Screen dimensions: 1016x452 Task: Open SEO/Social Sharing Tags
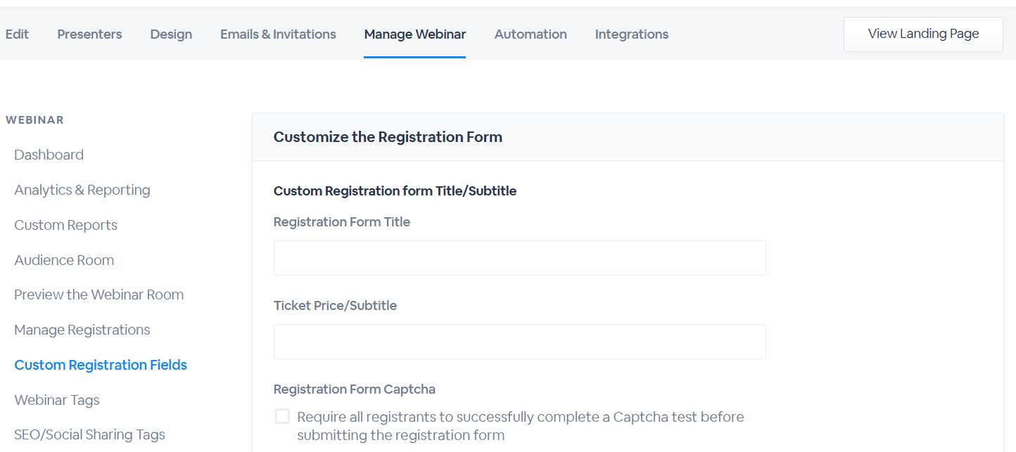pyautogui.click(x=89, y=434)
